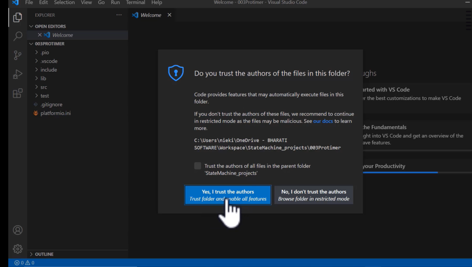Open the Terminal menu
Viewport: 472px width, 267px height.
point(136,2)
